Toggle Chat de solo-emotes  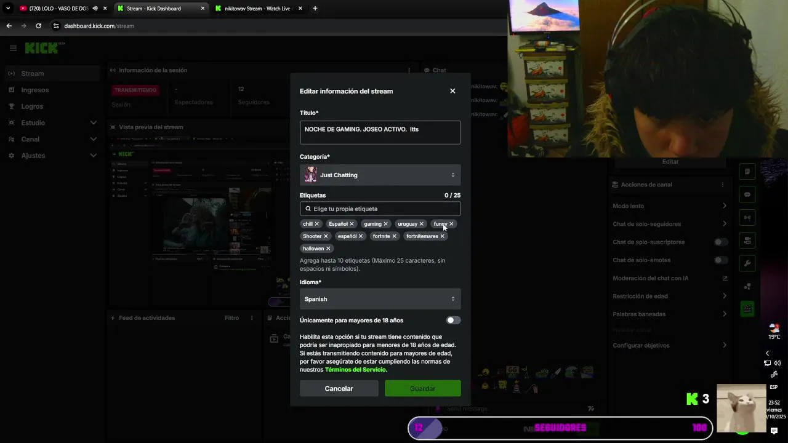pos(721,260)
